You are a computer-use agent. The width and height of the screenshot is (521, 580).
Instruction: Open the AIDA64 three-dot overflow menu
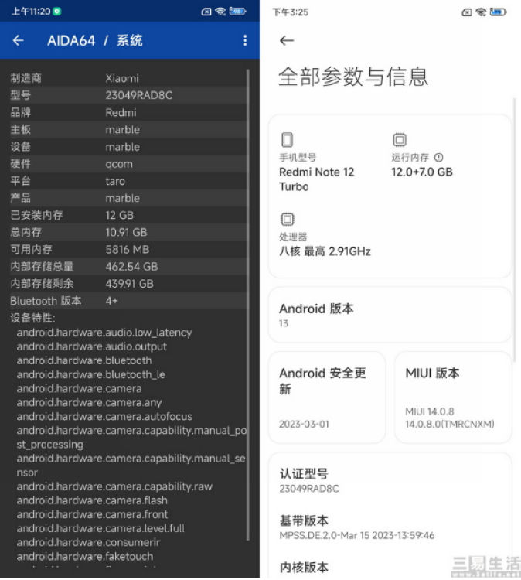(x=245, y=40)
